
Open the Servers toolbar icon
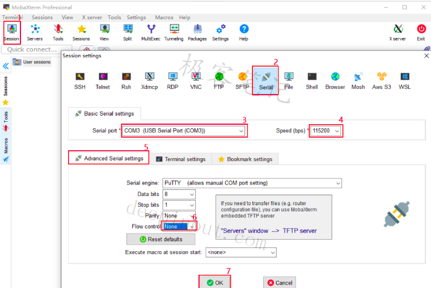35,32
